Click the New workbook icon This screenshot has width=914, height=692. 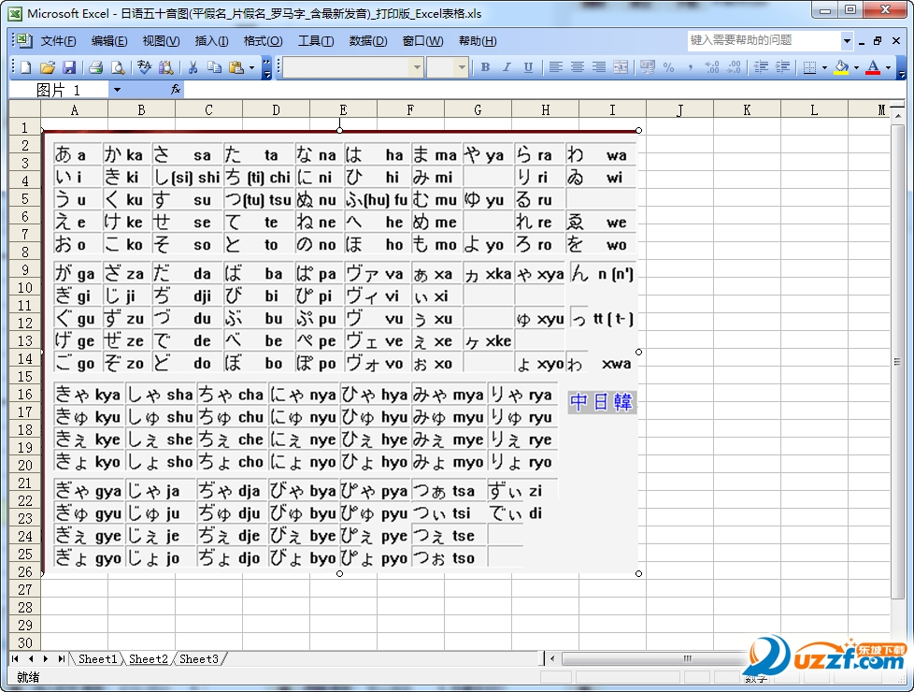(x=25, y=67)
